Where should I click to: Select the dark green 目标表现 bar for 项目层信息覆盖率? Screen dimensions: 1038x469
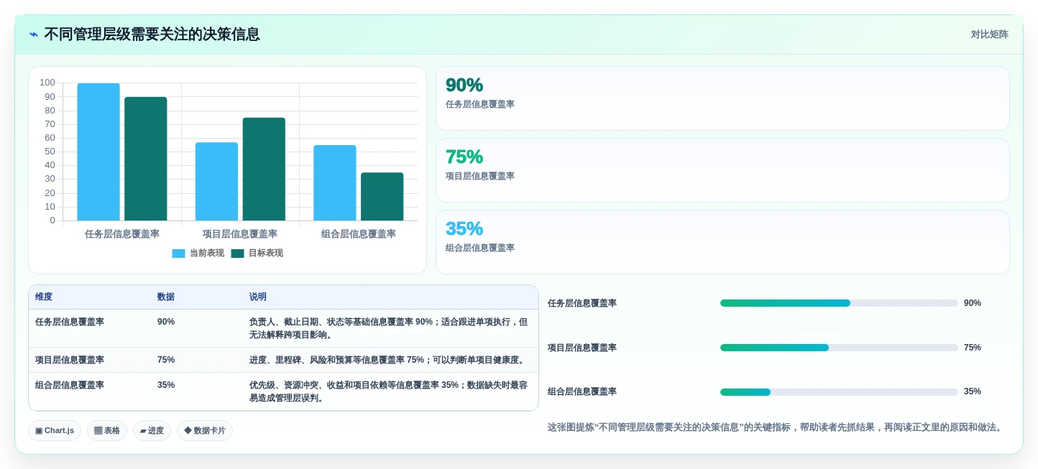point(264,169)
